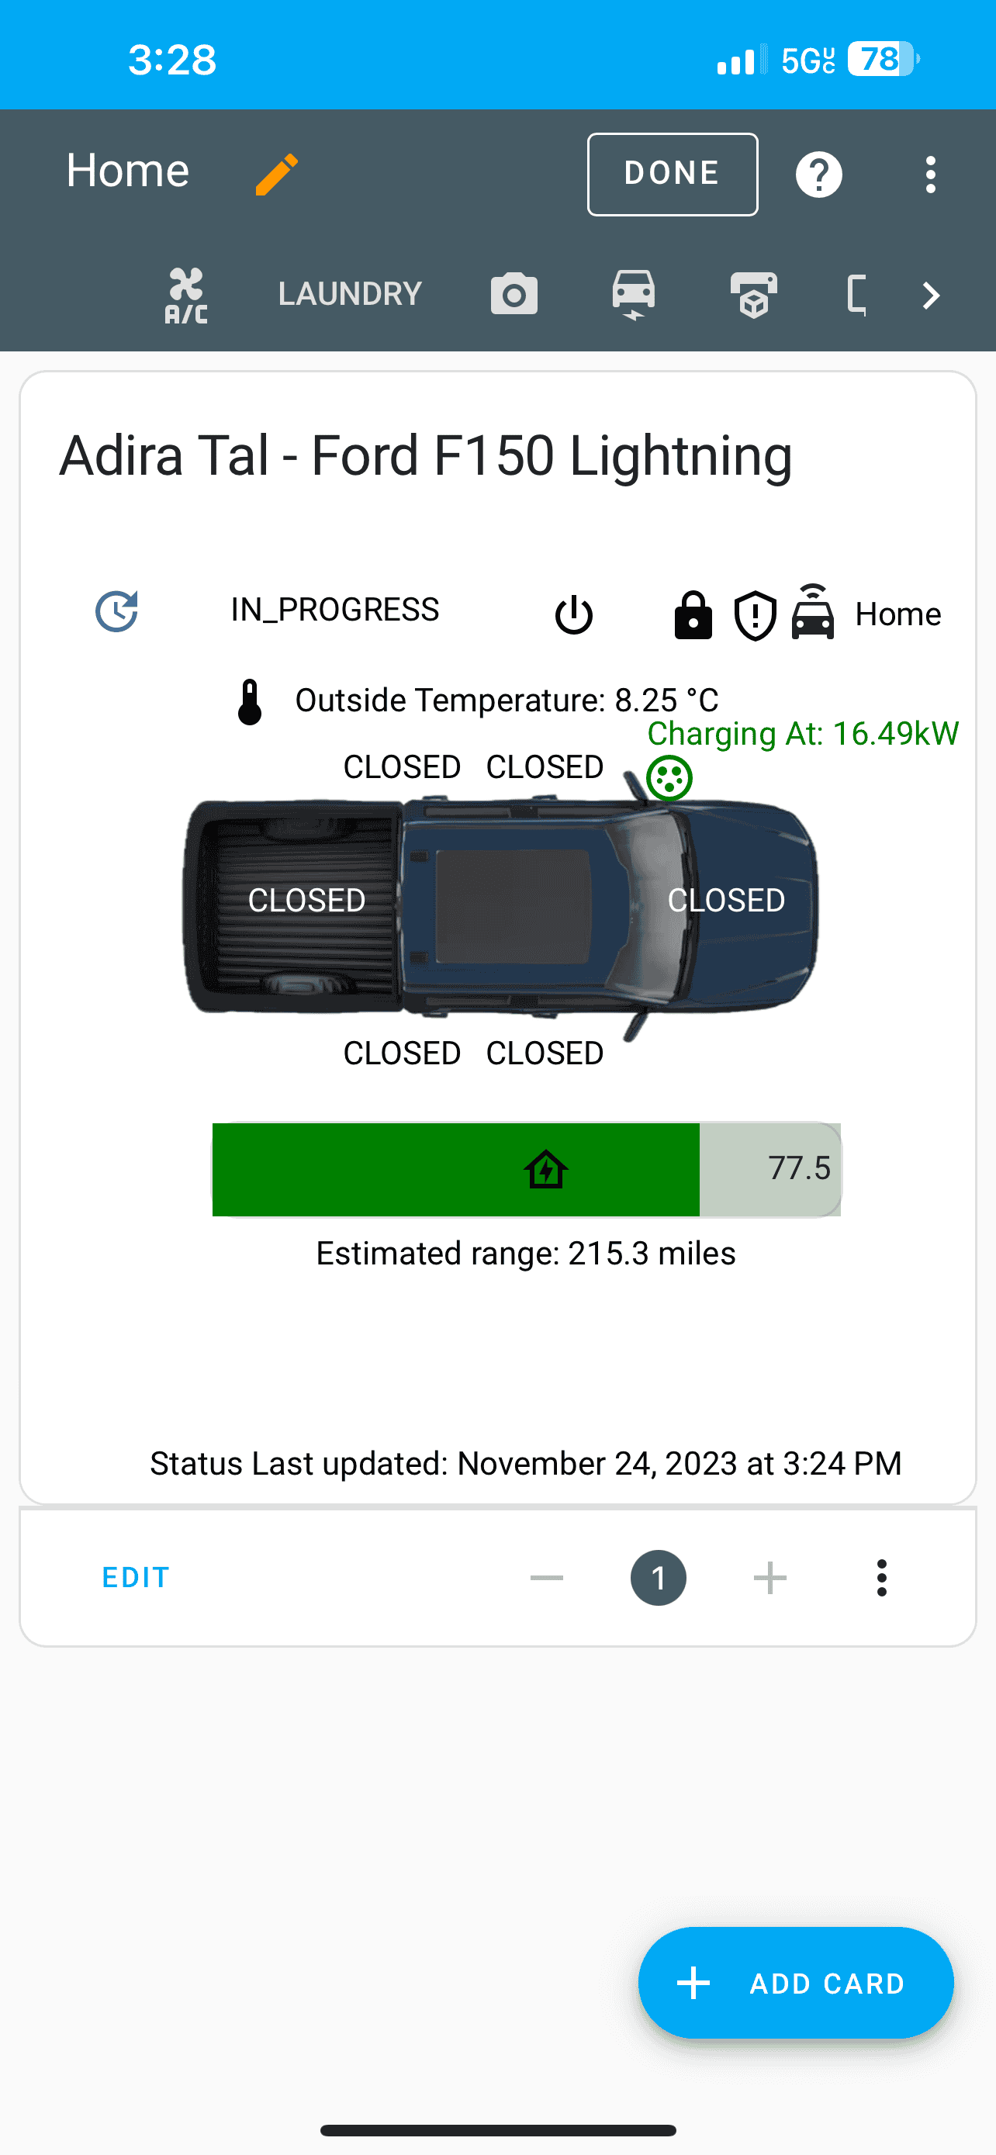Toggle the door lock padlock icon
This screenshot has height=2155, width=996.
pos(693,615)
